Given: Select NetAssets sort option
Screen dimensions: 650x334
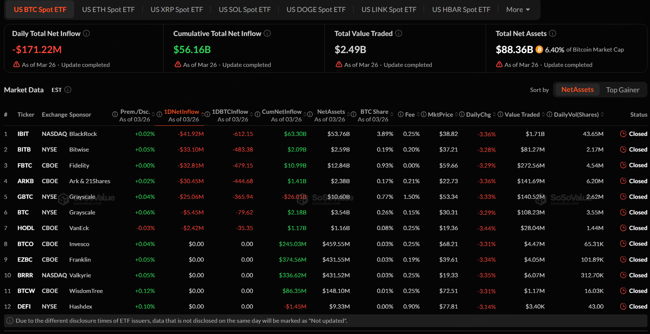Looking at the screenshot, I should point(577,90).
